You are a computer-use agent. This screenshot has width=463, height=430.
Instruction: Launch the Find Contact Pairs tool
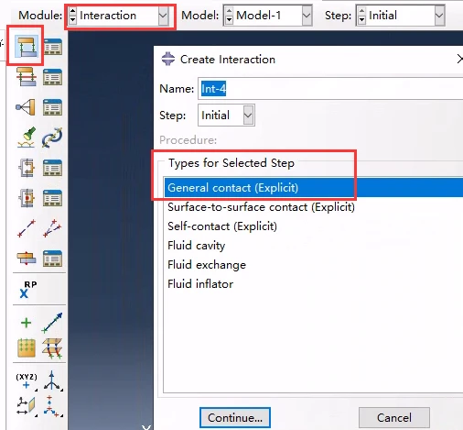pyautogui.click(x=27, y=138)
